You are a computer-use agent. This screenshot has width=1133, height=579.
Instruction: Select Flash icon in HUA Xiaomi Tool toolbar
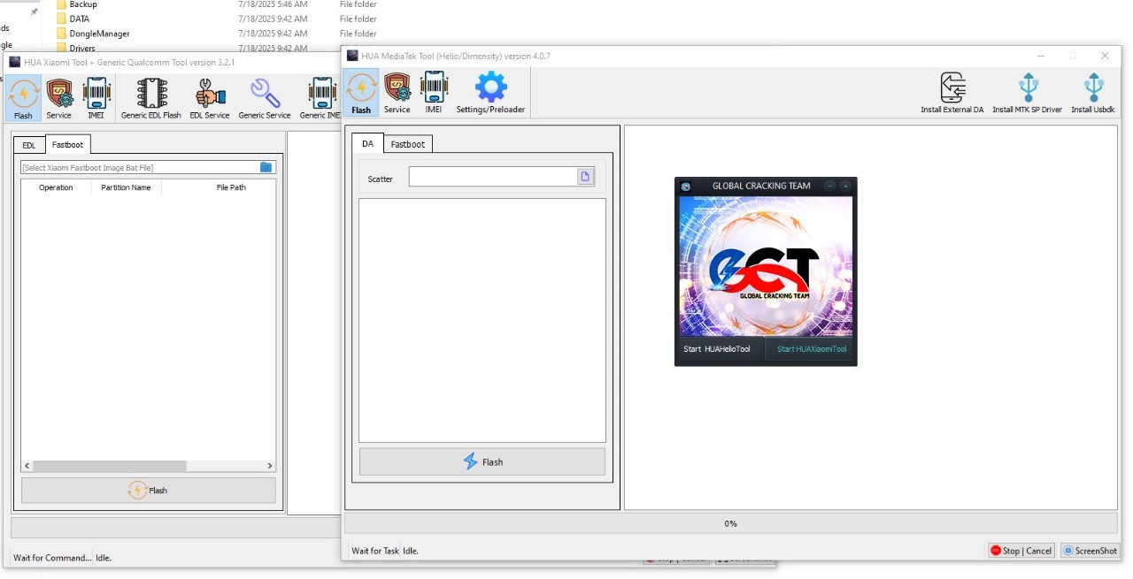coord(23,98)
